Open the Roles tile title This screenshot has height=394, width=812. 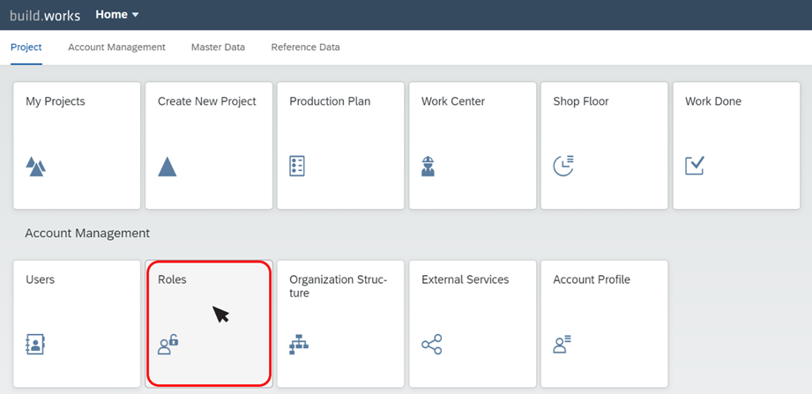tap(172, 279)
